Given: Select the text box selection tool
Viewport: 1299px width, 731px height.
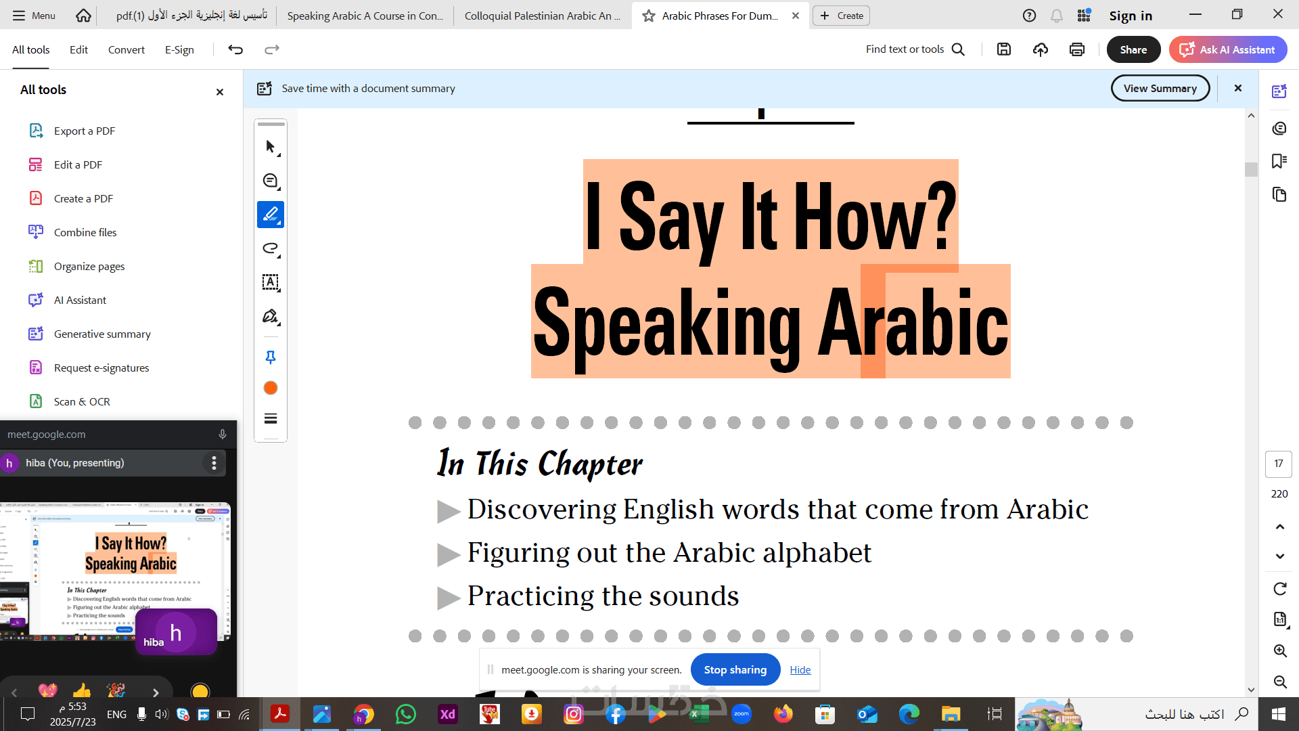Looking at the screenshot, I should click(x=271, y=282).
